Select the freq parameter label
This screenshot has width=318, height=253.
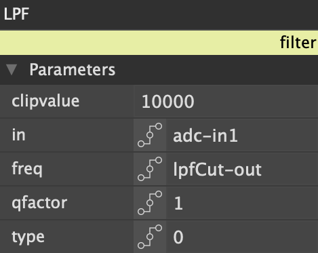[x=27, y=169]
